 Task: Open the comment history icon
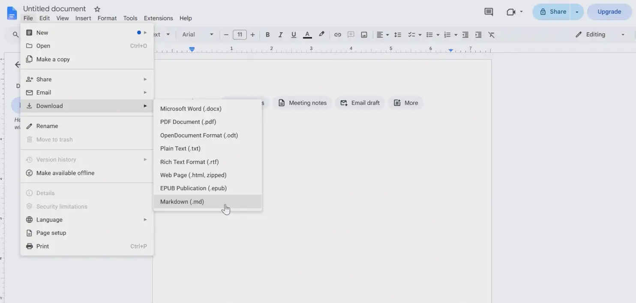[x=489, y=12]
